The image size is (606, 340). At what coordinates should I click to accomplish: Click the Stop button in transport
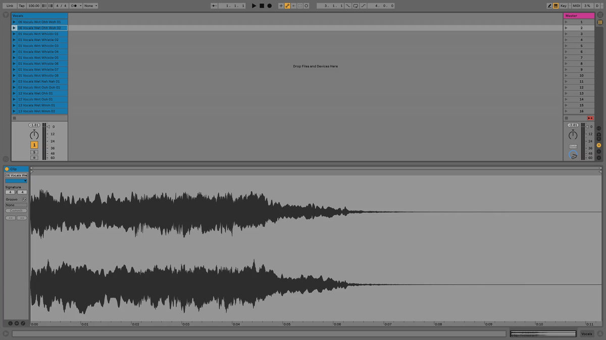pos(262,6)
